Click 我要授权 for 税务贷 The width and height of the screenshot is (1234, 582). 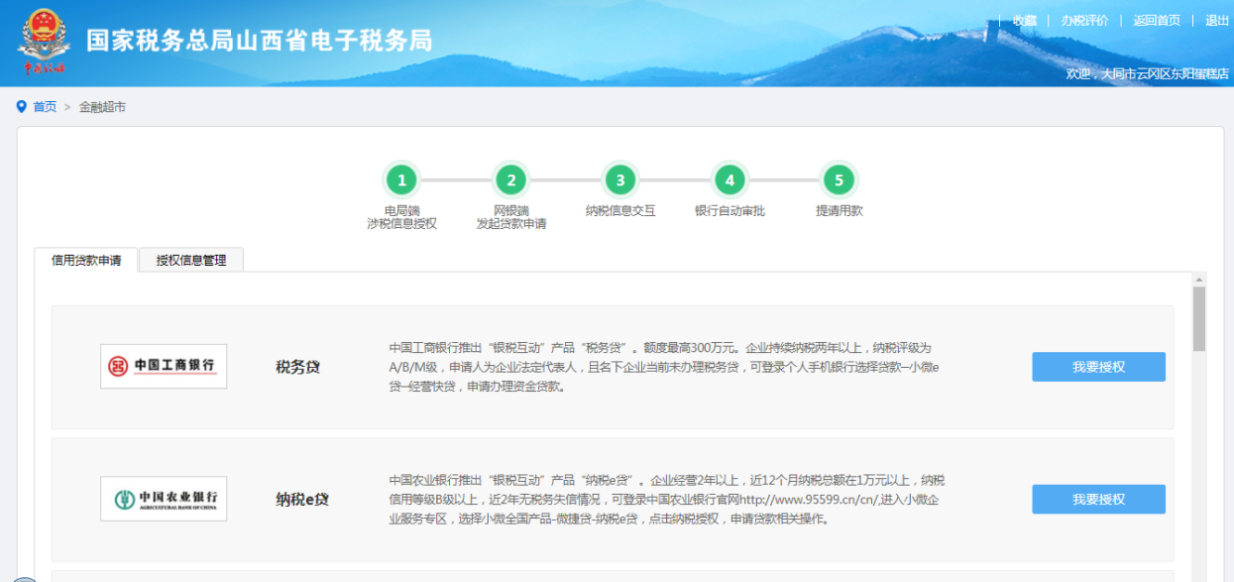click(1098, 367)
